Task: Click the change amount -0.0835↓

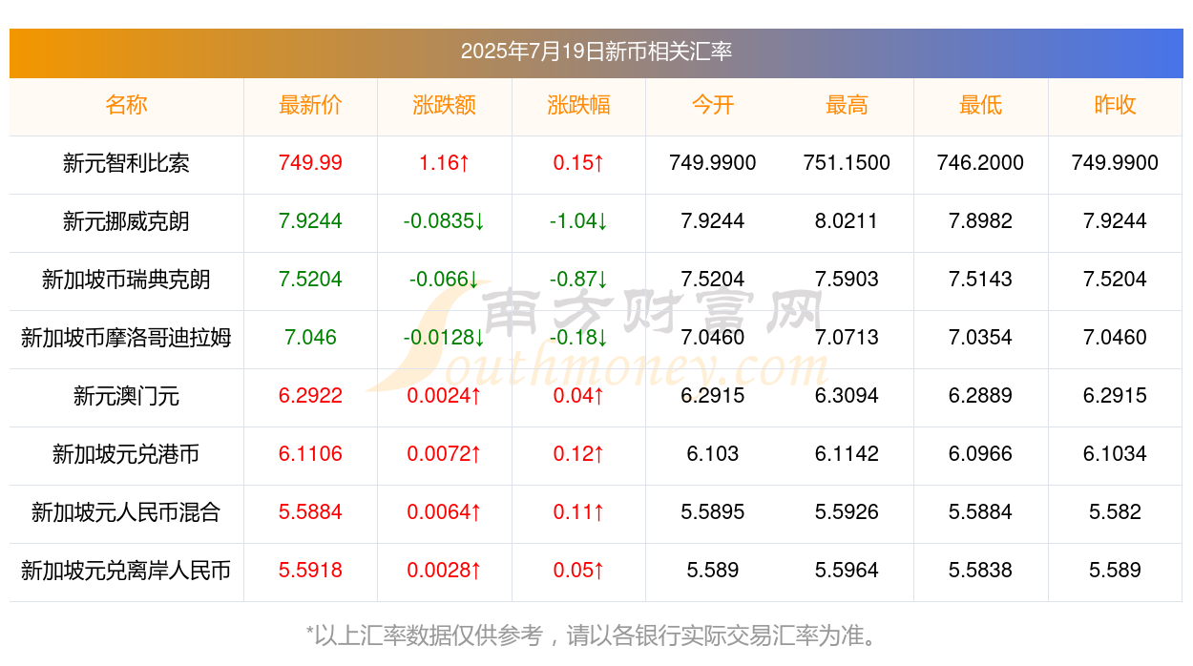Action: (445, 221)
